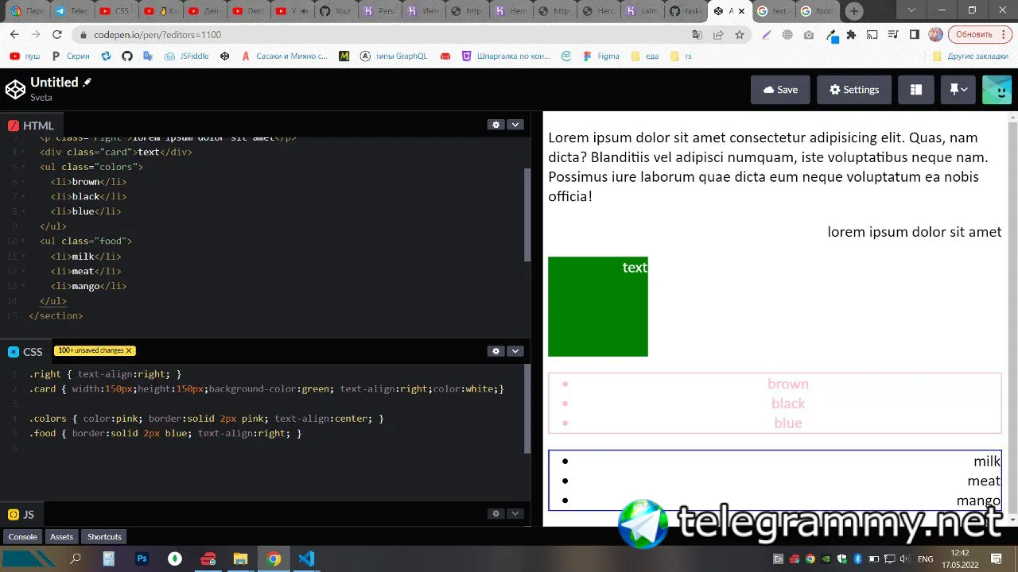This screenshot has height=572, width=1018.
Task: Click the HTML editor vertical scrollbar
Action: tap(527, 214)
